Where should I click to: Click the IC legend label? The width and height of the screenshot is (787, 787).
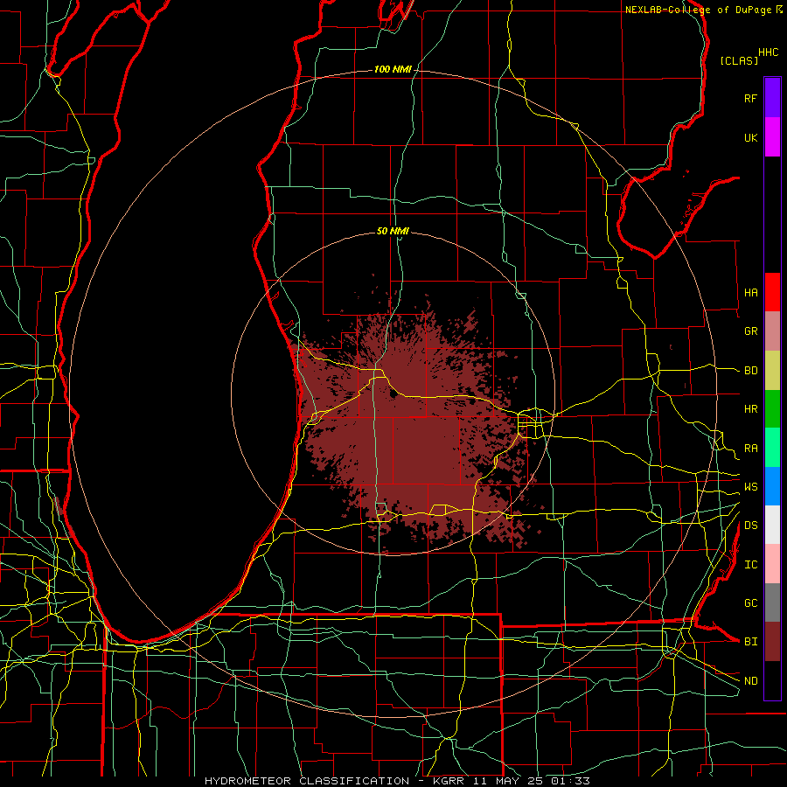click(x=750, y=565)
